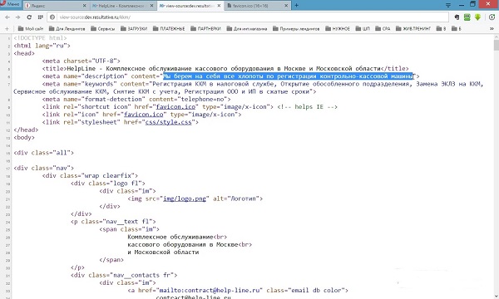Click the view-source address bar
Viewport: 499px width, 299px height.
click(x=248, y=17)
